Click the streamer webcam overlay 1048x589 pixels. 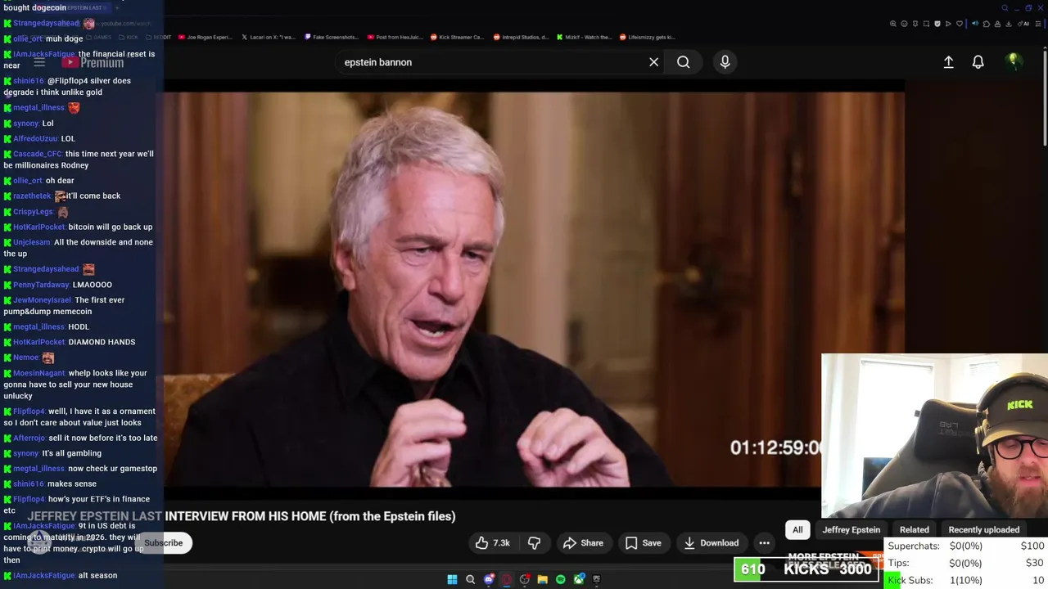934,435
